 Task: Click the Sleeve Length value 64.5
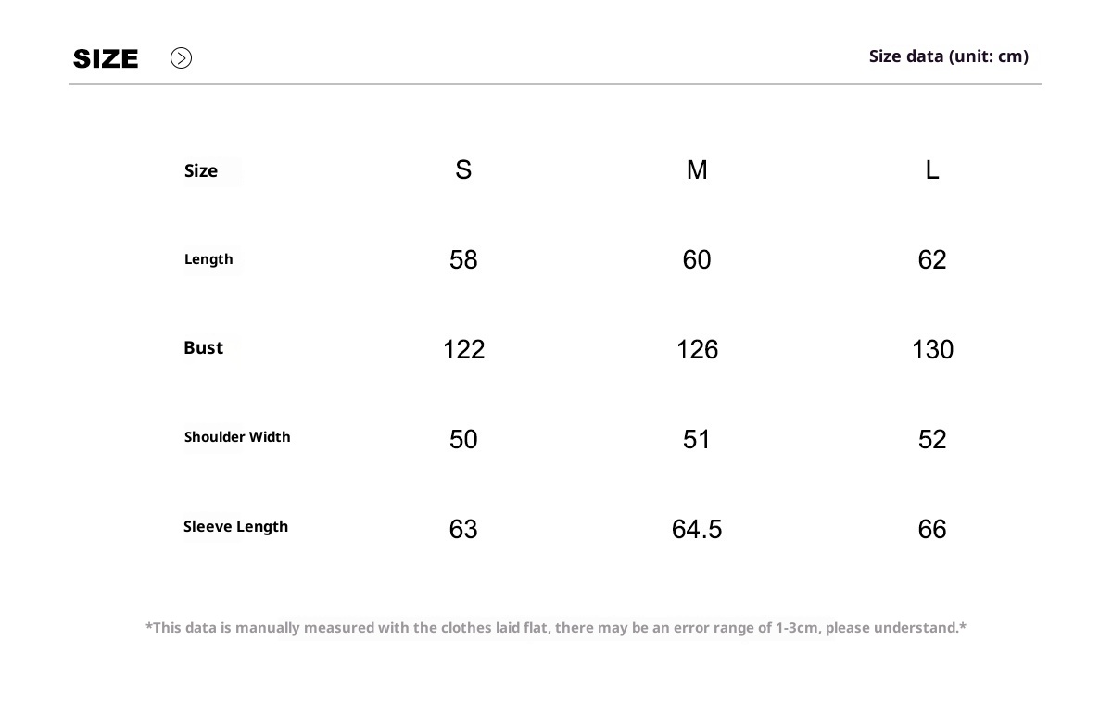click(697, 530)
